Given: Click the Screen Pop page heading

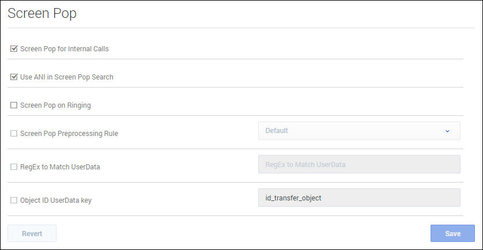Looking at the screenshot, I should pyautogui.click(x=42, y=14).
